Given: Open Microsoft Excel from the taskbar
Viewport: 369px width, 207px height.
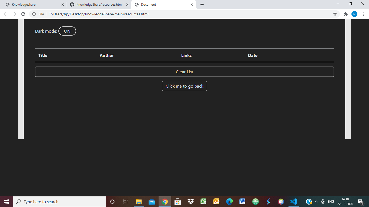Looking at the screenshot, I should click(x=203, y=201).
